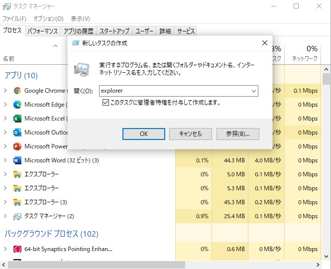The image size is (331, 269).
Task: Expand the エクスプローラー (3) group
Action: pyautogui.click(x=5, y=202)
